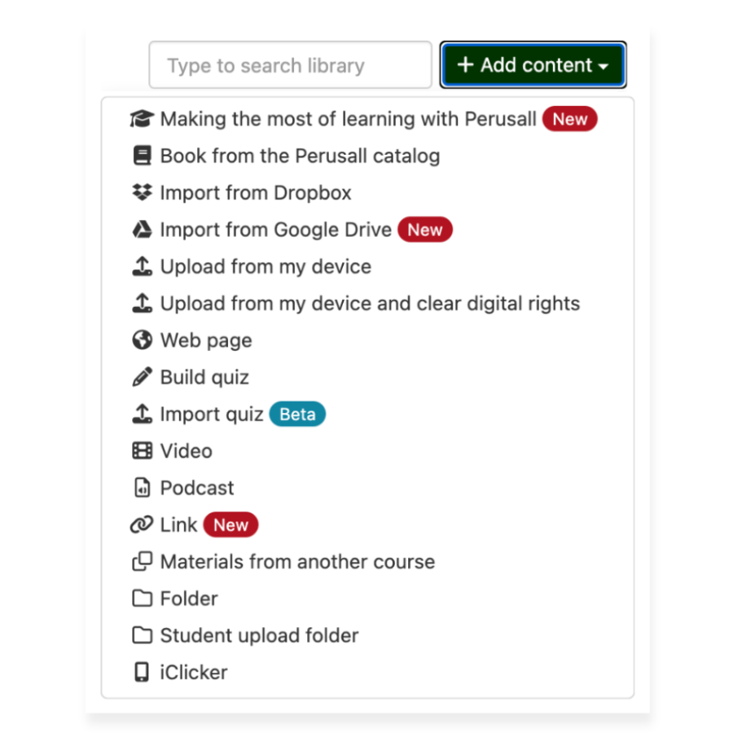Image resolution: width=733 pixels, height=733 pixels.
Task: Click the New badge next to Link
Action: click(230, 525)
